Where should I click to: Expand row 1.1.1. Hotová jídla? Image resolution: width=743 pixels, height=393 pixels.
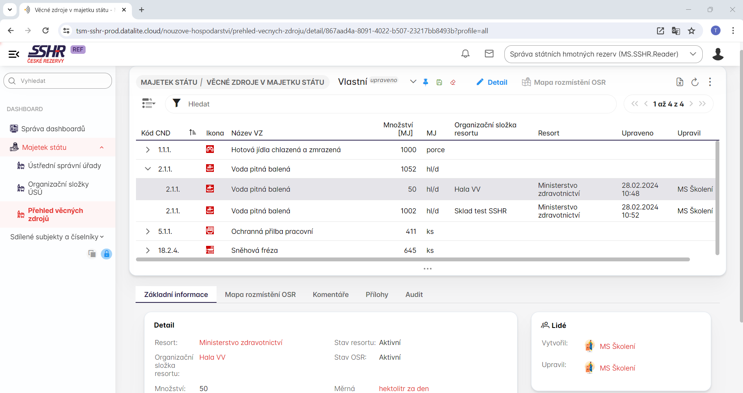[148, 150]
